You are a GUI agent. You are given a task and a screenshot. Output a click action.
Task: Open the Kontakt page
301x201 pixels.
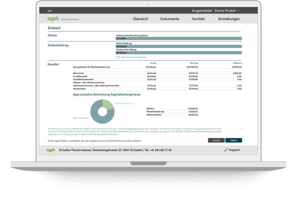click(x=198, y=19)
